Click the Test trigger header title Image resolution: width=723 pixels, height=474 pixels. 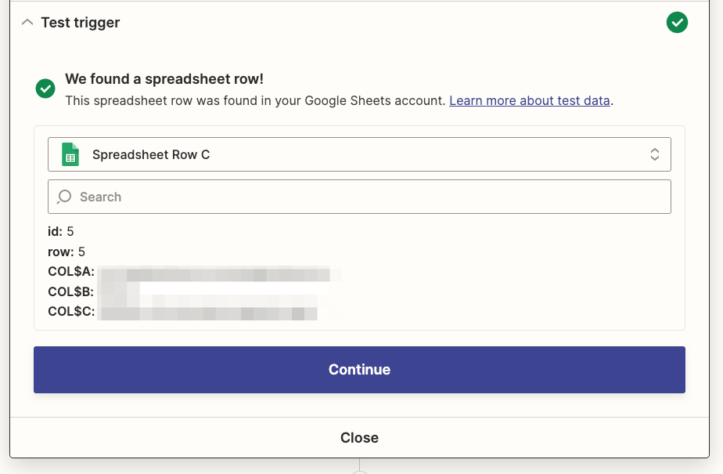[81, 23]
